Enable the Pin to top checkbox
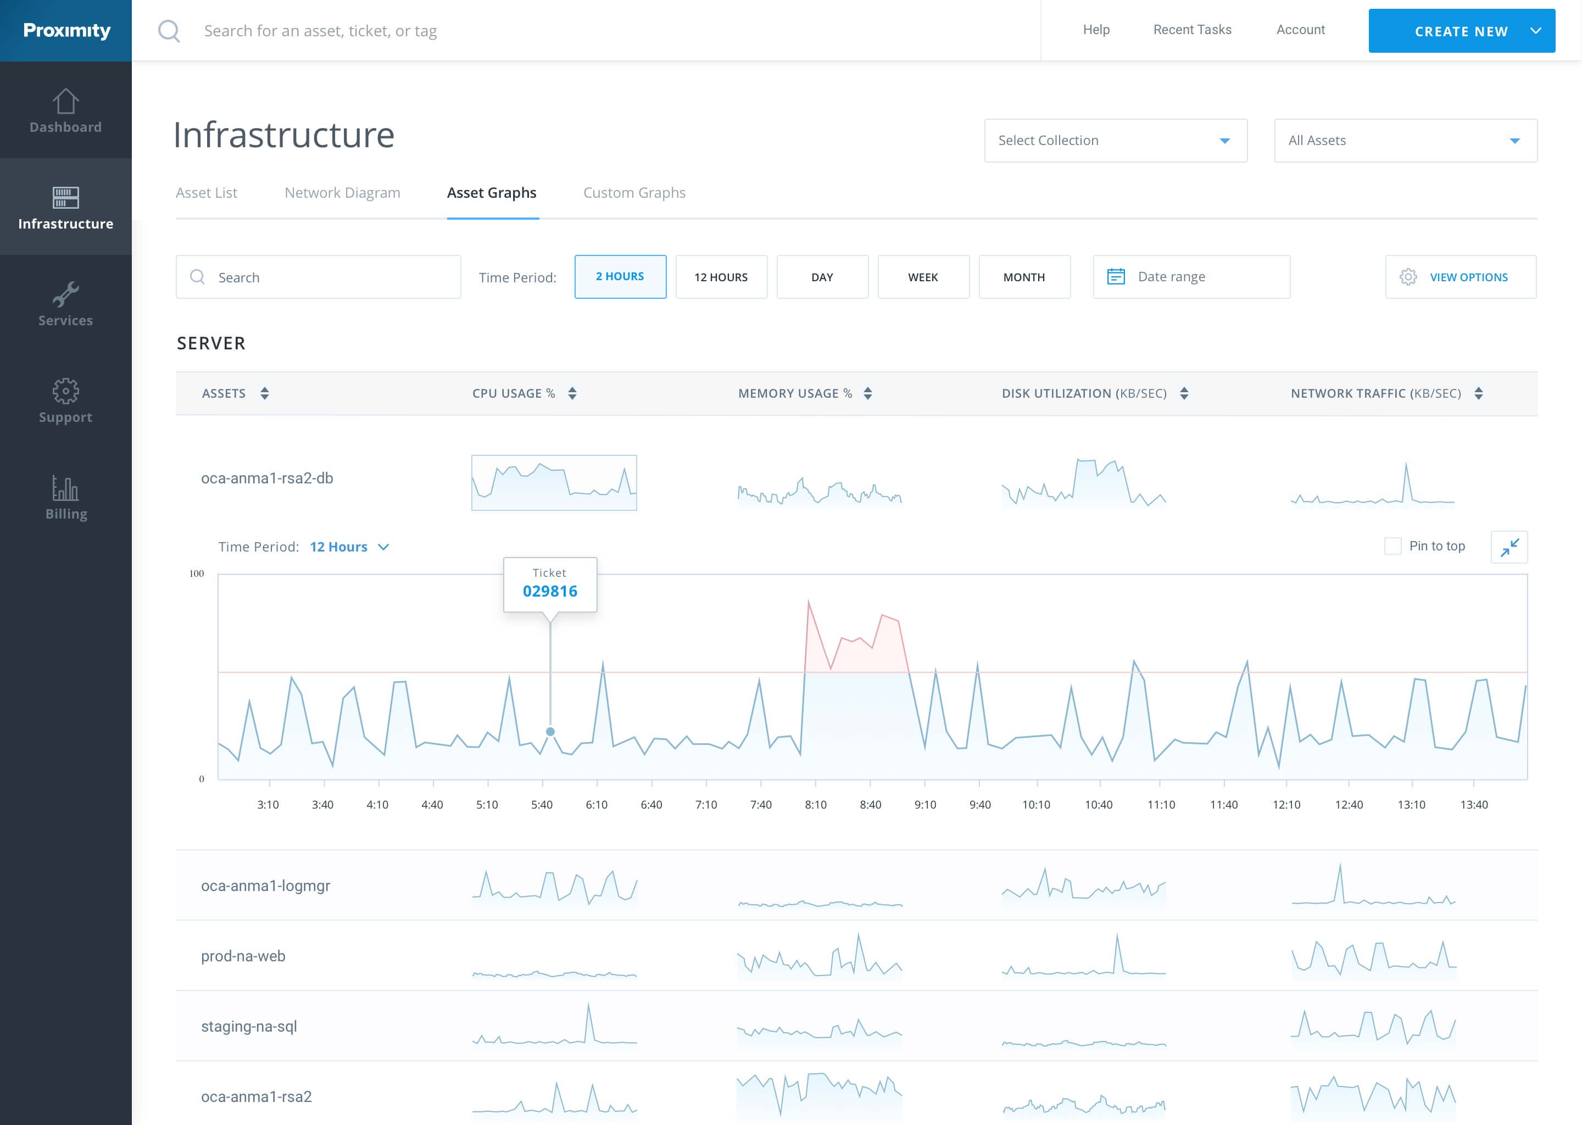The image size is (1582, 1125). pyautogui.click(x=1392, y=546)
